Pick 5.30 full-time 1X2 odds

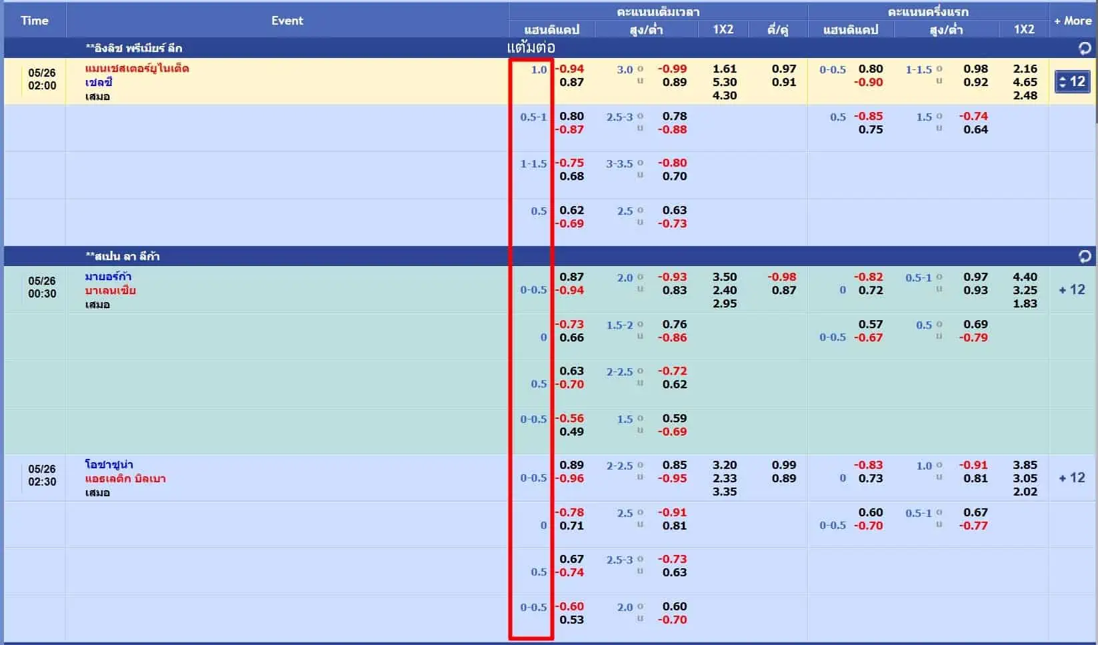[x=724, y=82]
